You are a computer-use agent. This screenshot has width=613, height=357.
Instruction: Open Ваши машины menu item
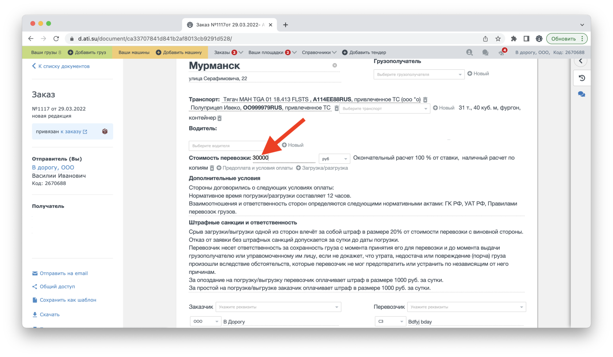click(134, 52)
